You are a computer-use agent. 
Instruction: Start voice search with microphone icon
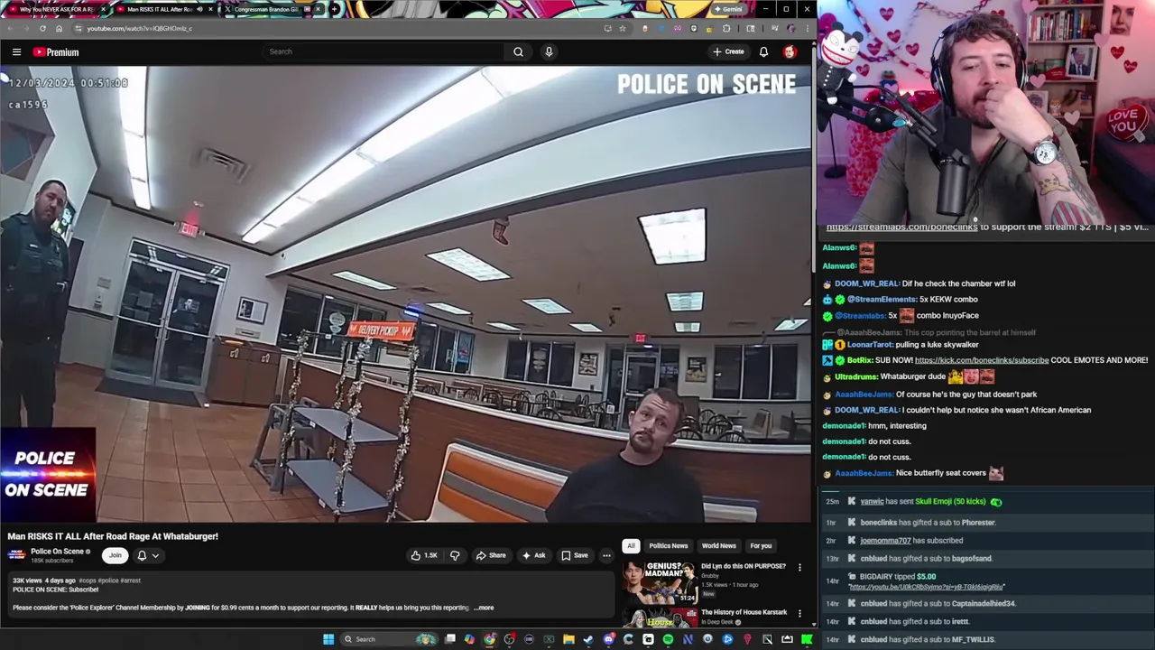[x=549, y=51]
